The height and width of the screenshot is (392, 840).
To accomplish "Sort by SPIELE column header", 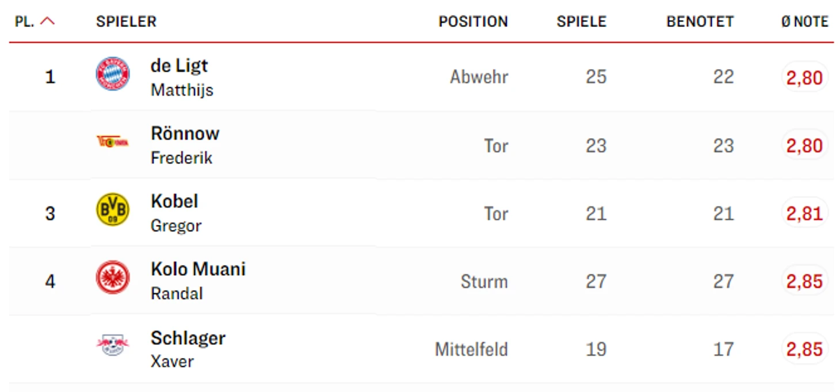I will (x=581, y=22).
